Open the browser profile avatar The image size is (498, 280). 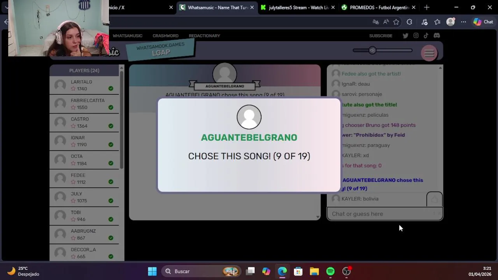[451, 22]
